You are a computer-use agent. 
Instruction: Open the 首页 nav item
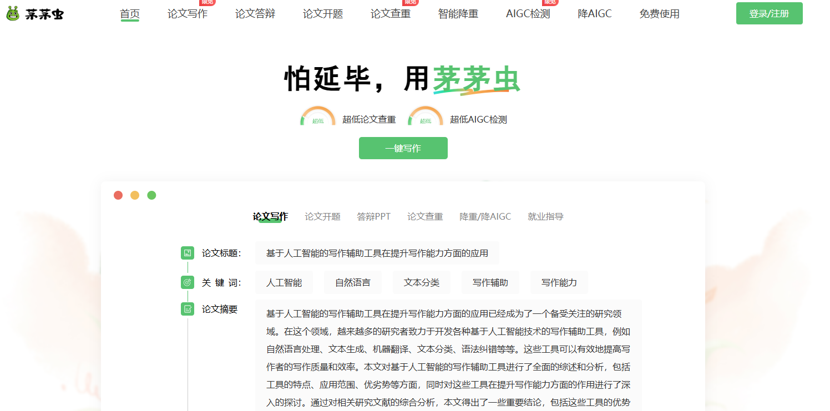(x=130, y=14)
